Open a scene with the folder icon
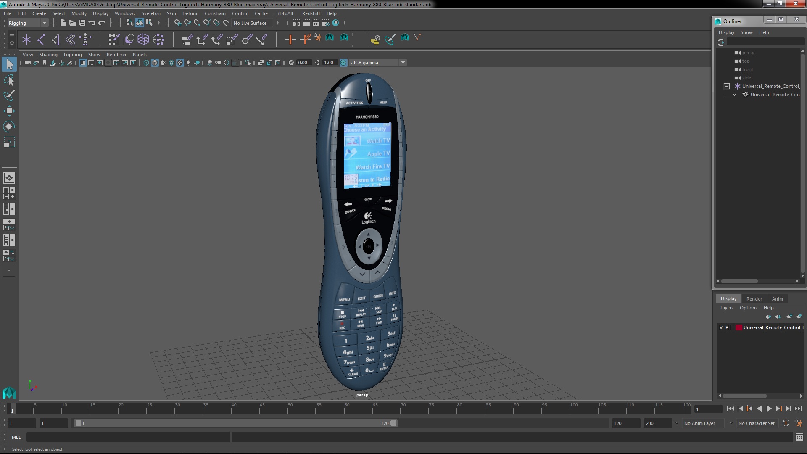807x454 pixels. (x=72, y=23)
